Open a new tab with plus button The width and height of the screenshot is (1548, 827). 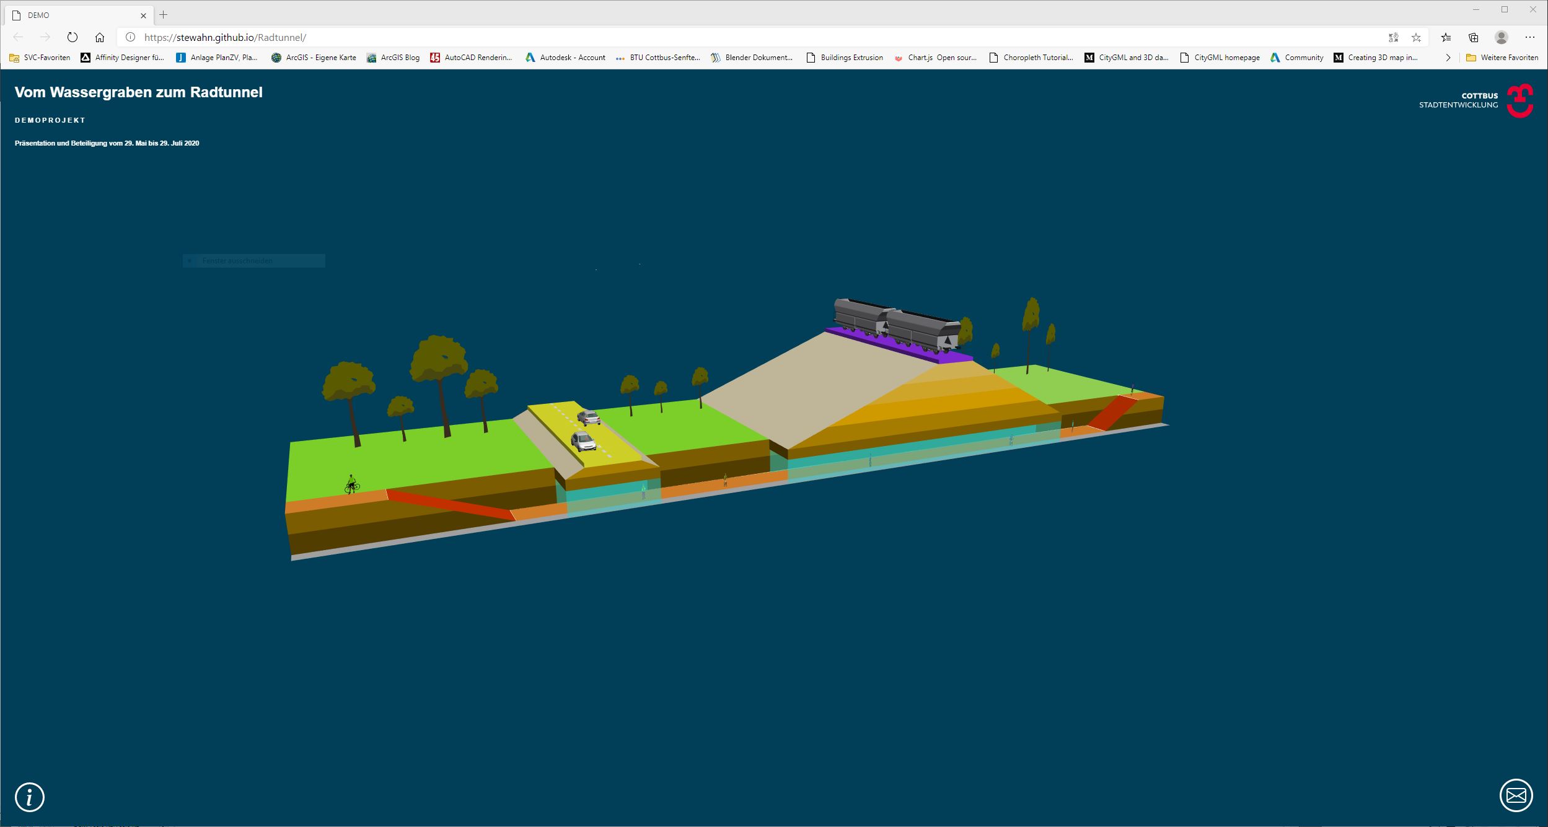(x=164, y=15)
